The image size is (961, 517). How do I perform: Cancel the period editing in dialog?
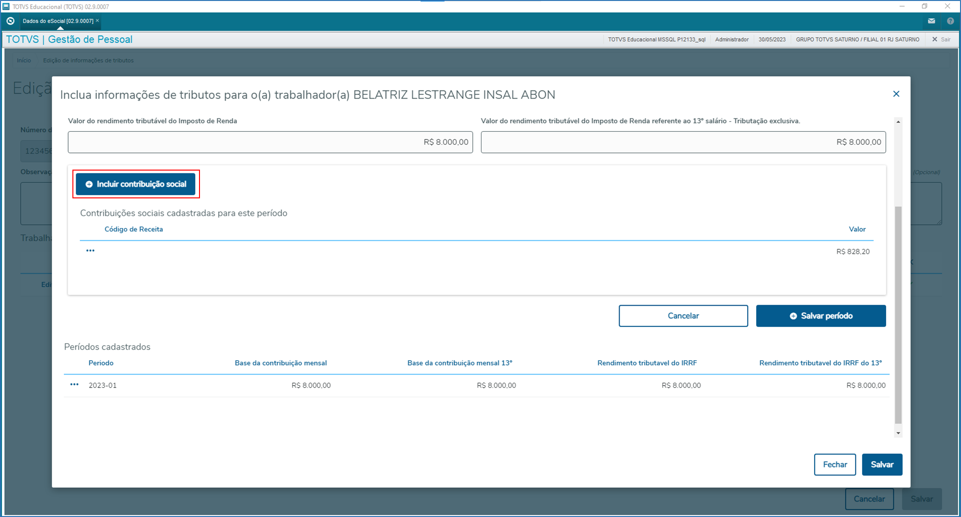coord(683,316)
